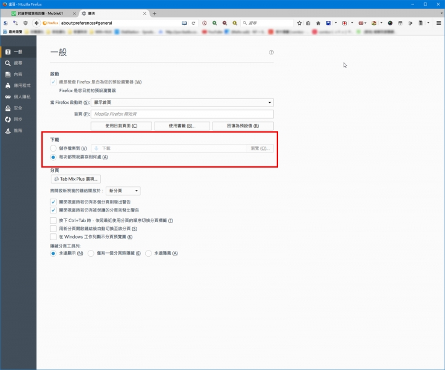This screenshot has height=370, width=445.
Task: Open the Search section in sidebar
Action: coord(18,63)
